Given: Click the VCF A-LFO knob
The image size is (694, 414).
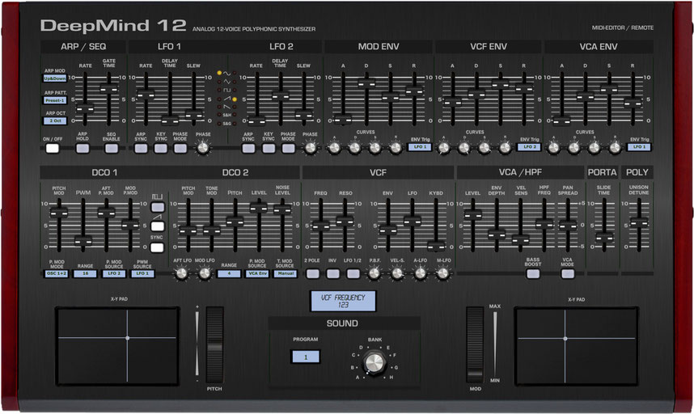Looking at the screenshot, I should [421, 274].
